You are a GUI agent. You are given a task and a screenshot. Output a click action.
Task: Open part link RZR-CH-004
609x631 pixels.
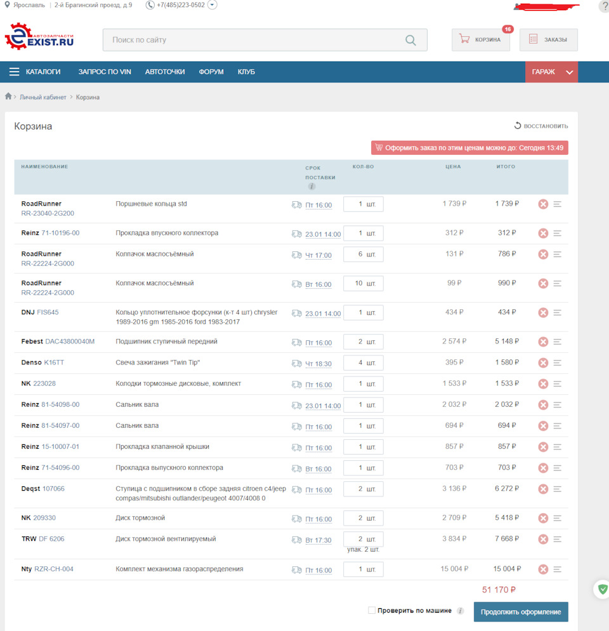point(54,569)
